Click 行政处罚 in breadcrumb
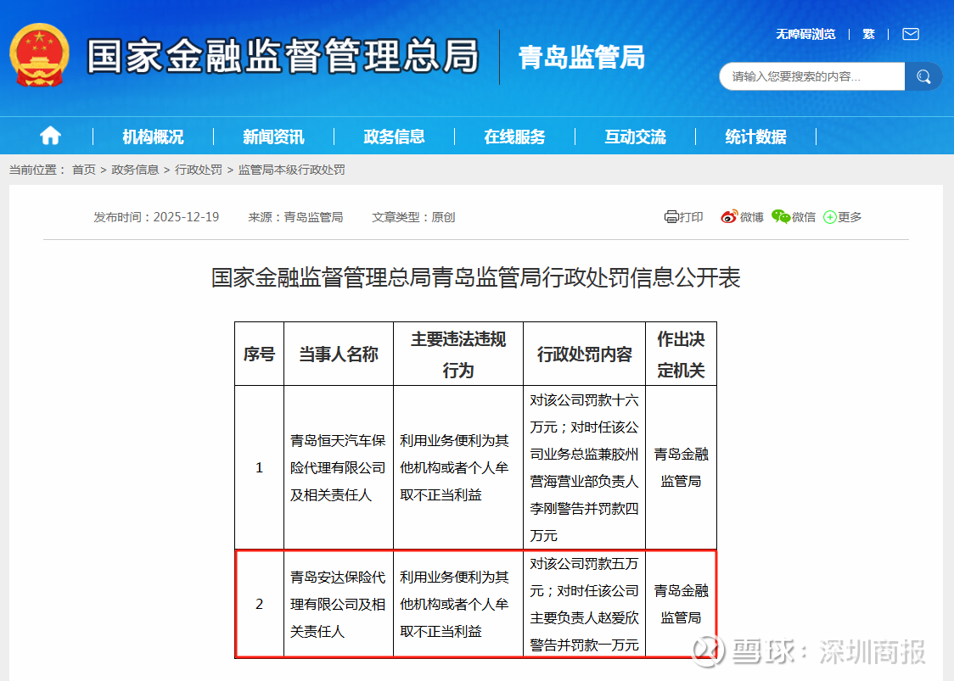Image resolution: width=954 pixels, height=681 pixels. coord(199,170)
